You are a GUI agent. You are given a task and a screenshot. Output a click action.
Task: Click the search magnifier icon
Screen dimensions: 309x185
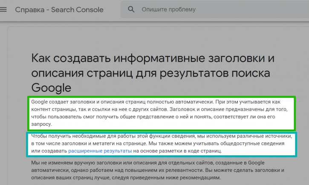131,9
